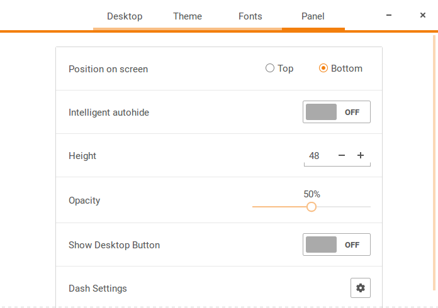The width and height of the screenshot is (438, 308).
Task: Click the Position on screen label
Action: point(108,69)
